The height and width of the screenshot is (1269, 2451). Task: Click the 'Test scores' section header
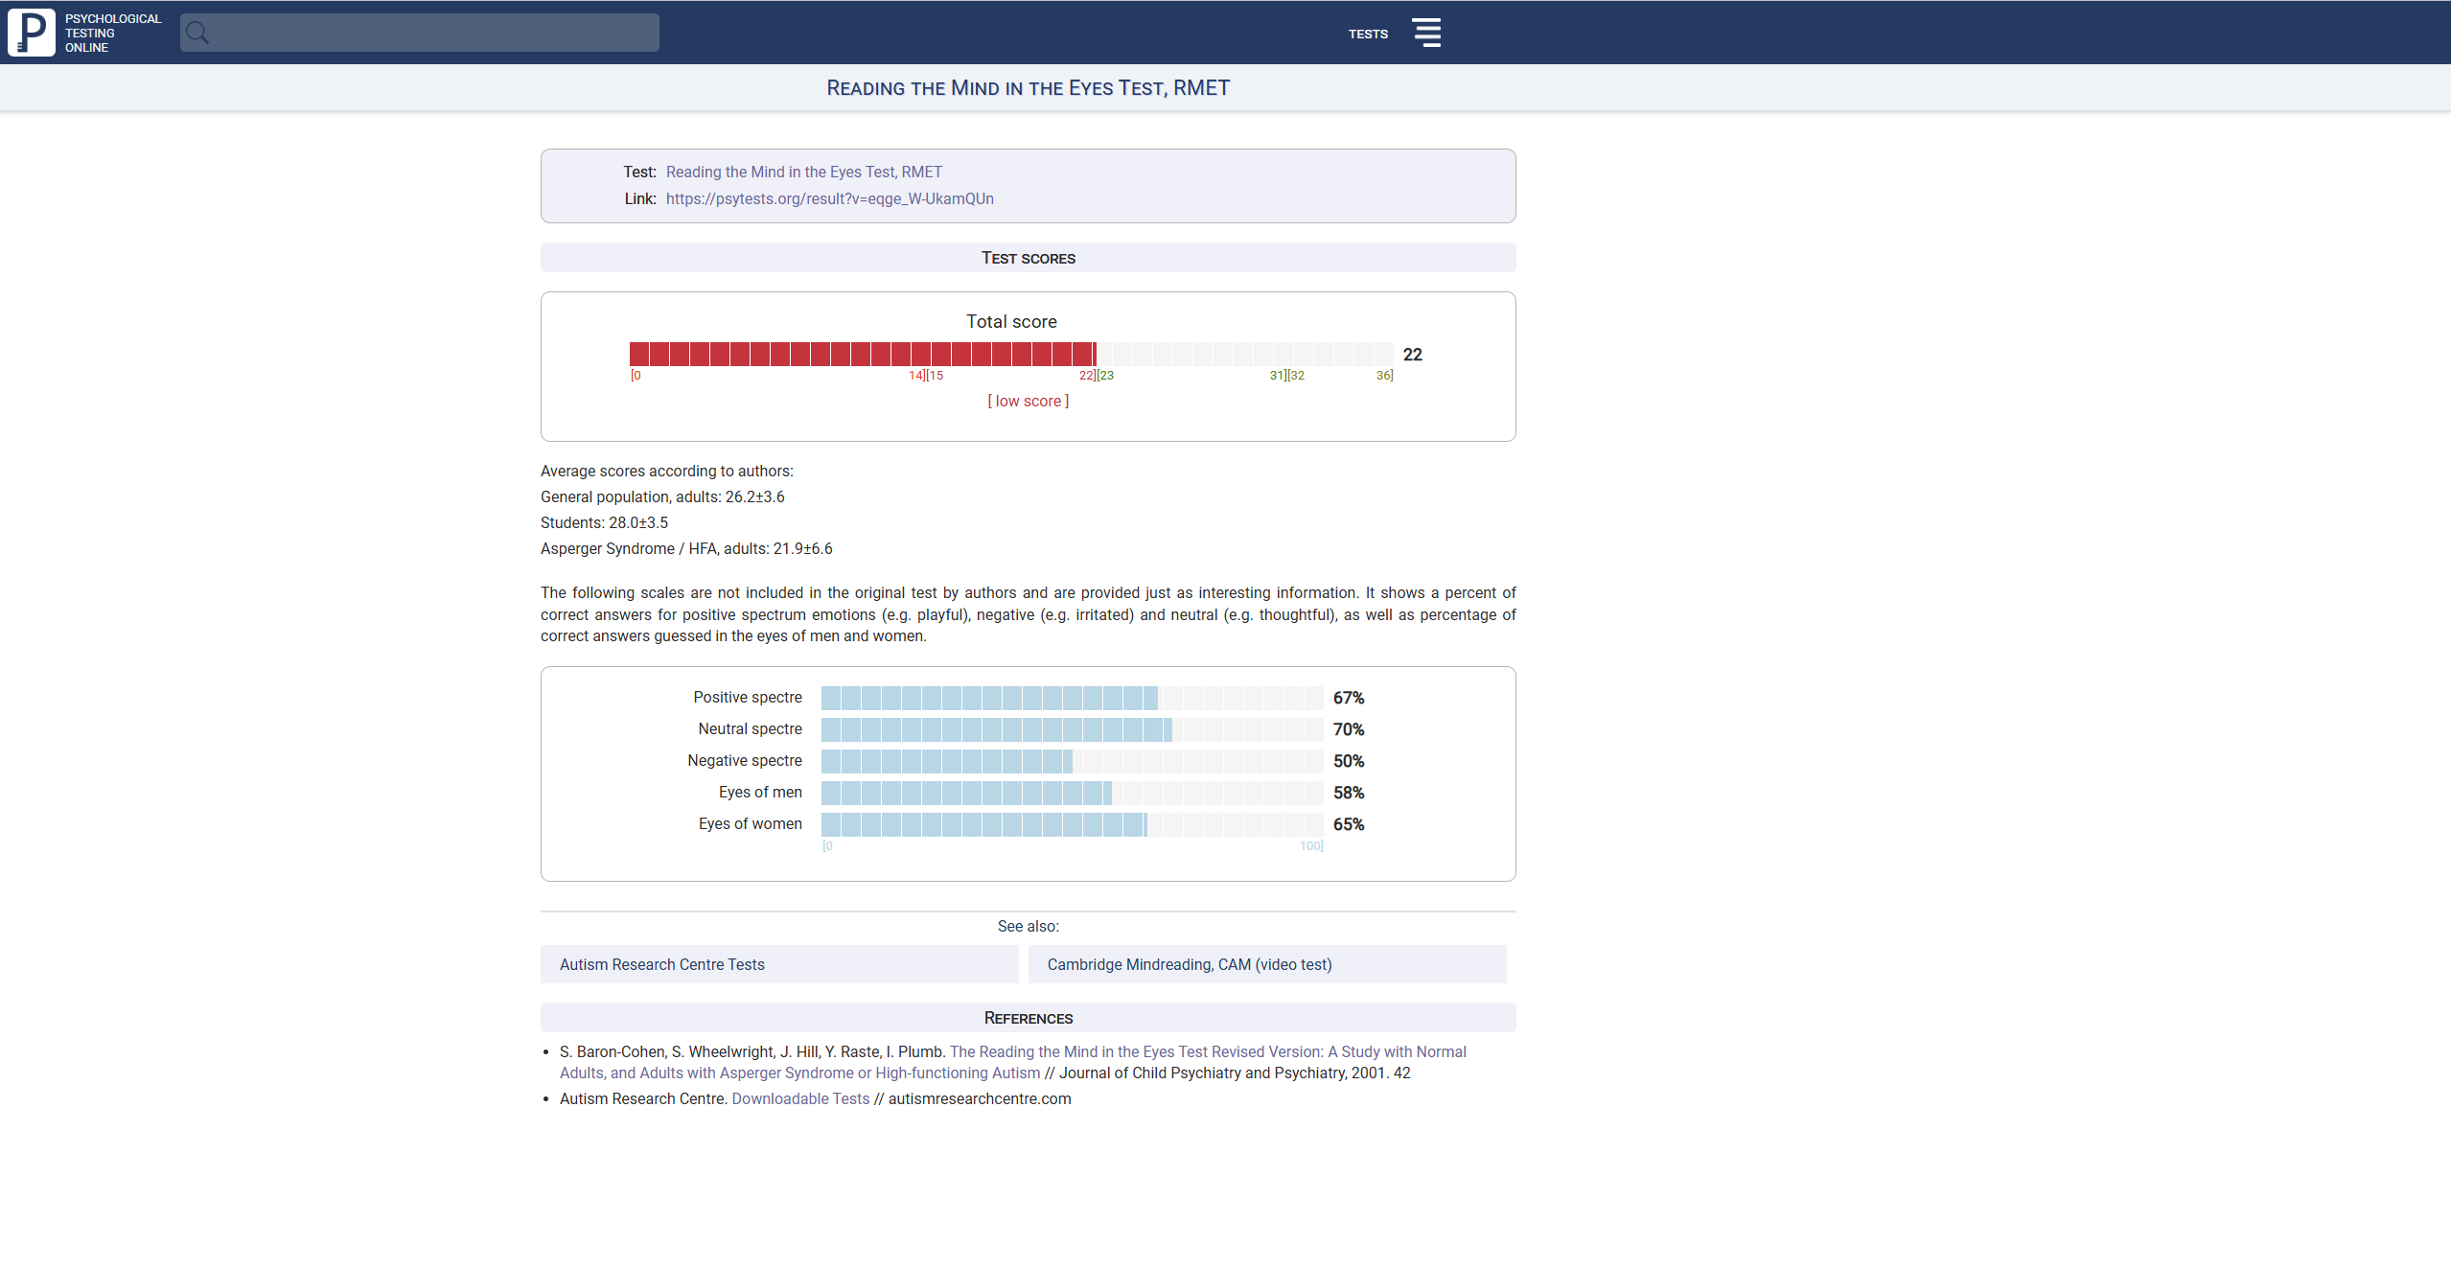pyautogui.click(x=1029, y=258)
